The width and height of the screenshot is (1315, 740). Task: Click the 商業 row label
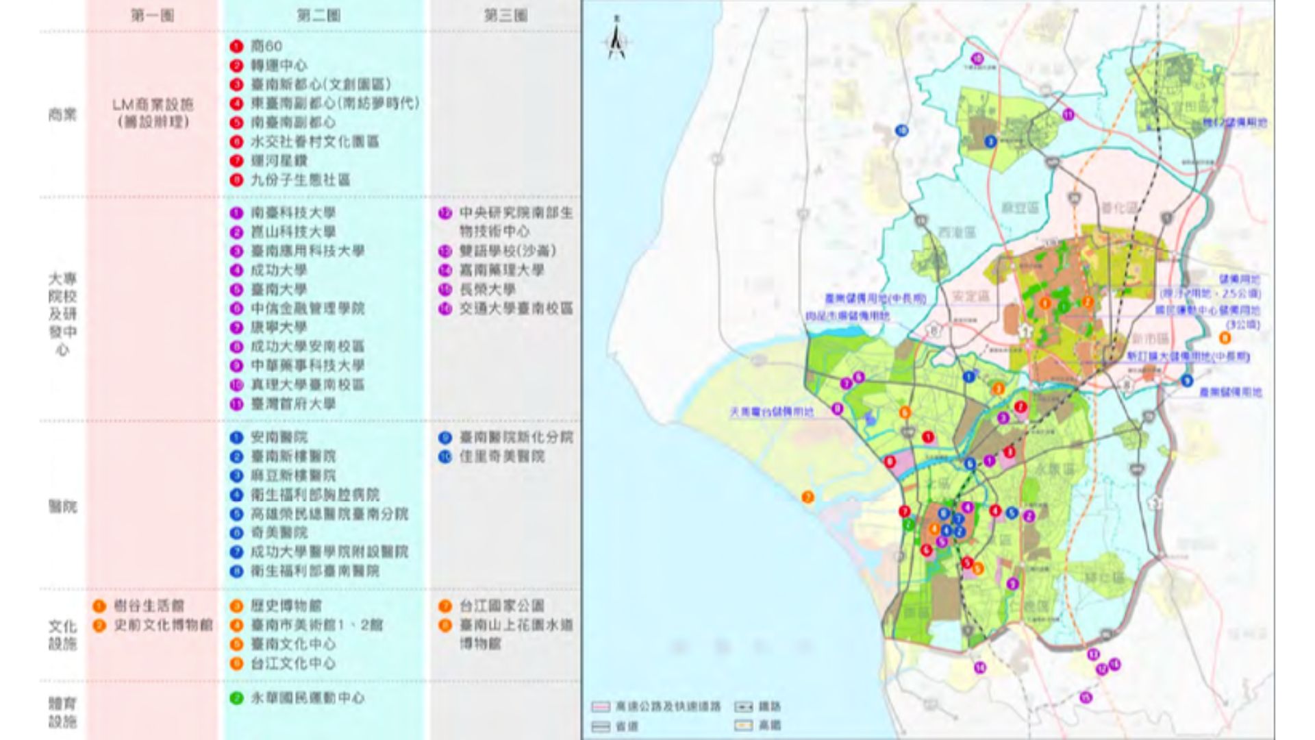click(62, 114)
